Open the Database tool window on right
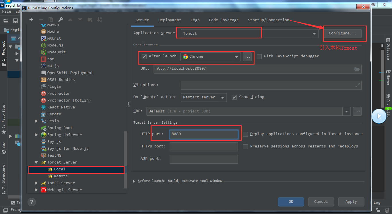 point(388,49)
